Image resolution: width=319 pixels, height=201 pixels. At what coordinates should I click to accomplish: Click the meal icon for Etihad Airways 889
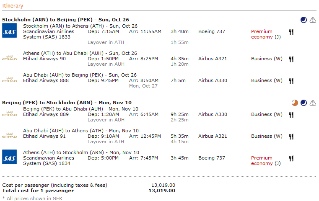pos(291,115)
